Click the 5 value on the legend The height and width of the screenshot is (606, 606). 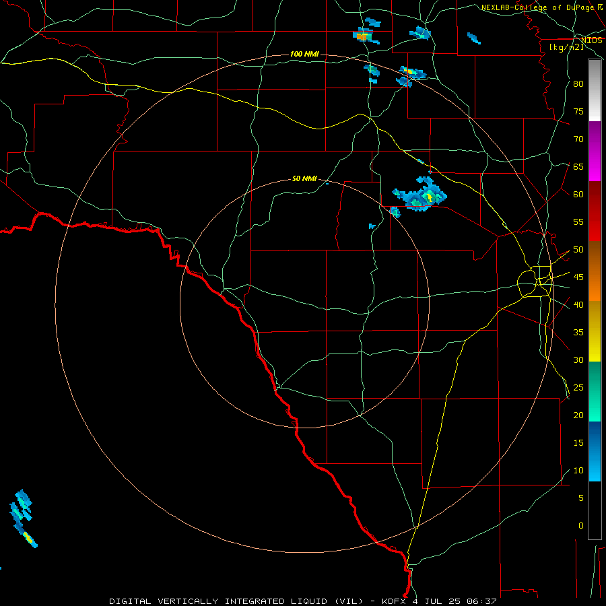click(x=581, y=498)
